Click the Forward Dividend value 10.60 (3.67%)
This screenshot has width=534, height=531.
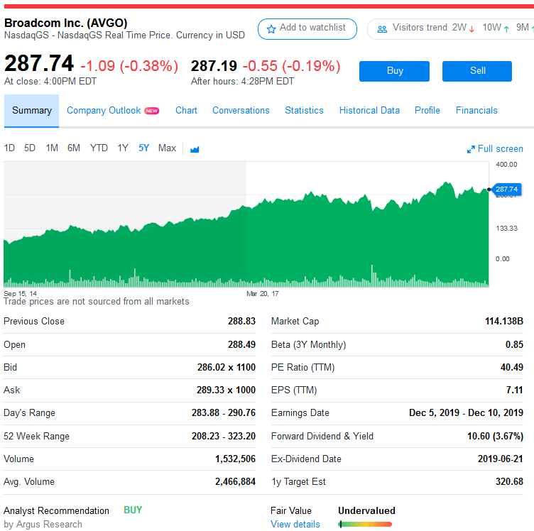tap(495, 436)
